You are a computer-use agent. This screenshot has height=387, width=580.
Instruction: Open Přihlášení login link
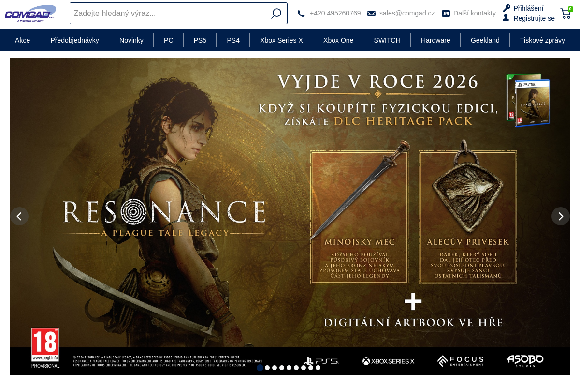coord(528,8)
